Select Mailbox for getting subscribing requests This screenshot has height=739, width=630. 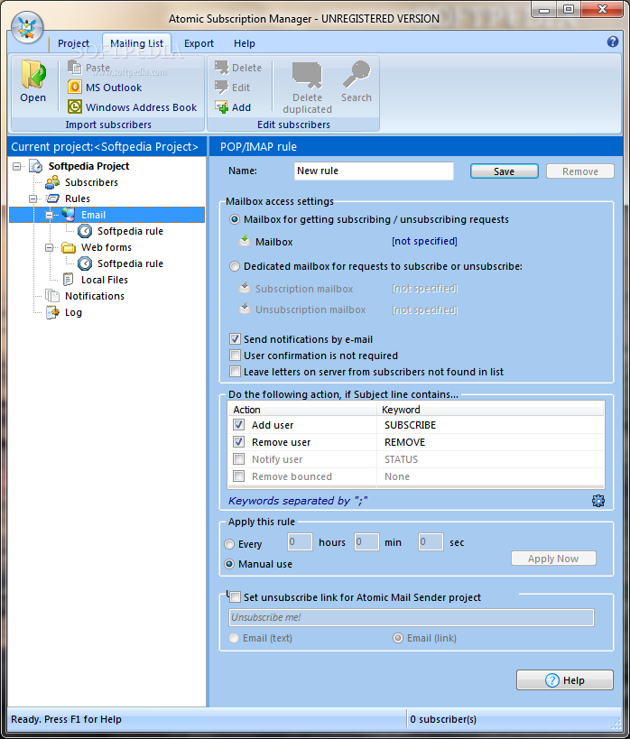tap(235, 219)
